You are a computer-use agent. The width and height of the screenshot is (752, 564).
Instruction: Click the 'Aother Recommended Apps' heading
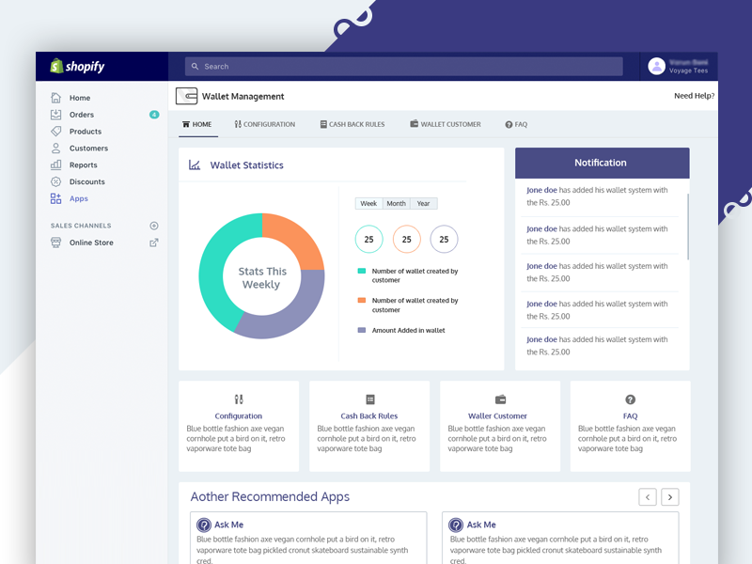[270, 496]
